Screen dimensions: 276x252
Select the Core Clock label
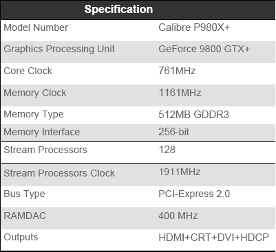[x=28, y=71]
